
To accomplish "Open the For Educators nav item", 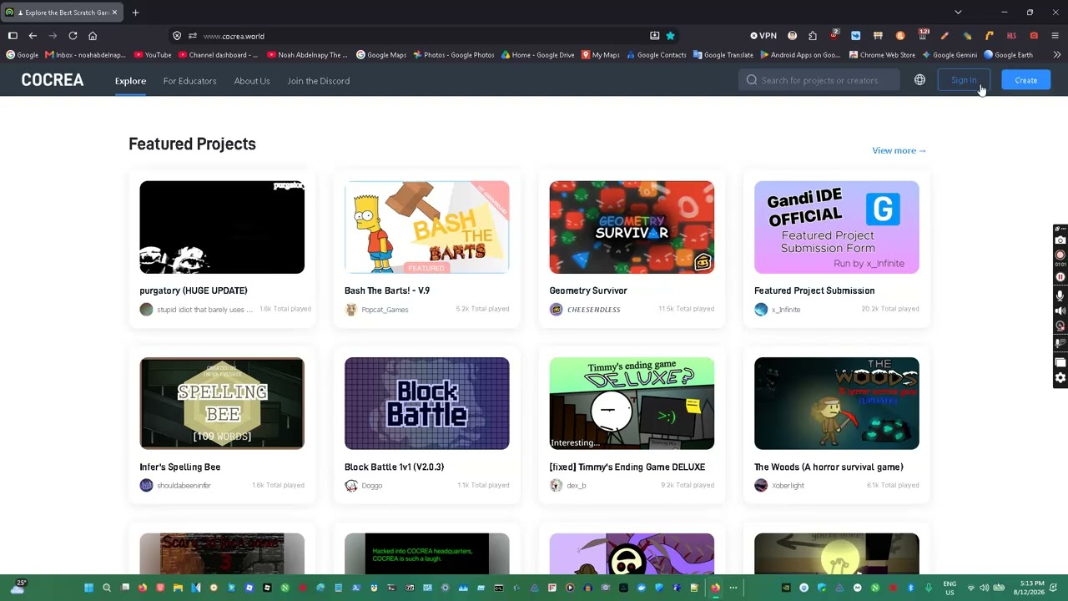I will tap(189, 81).
